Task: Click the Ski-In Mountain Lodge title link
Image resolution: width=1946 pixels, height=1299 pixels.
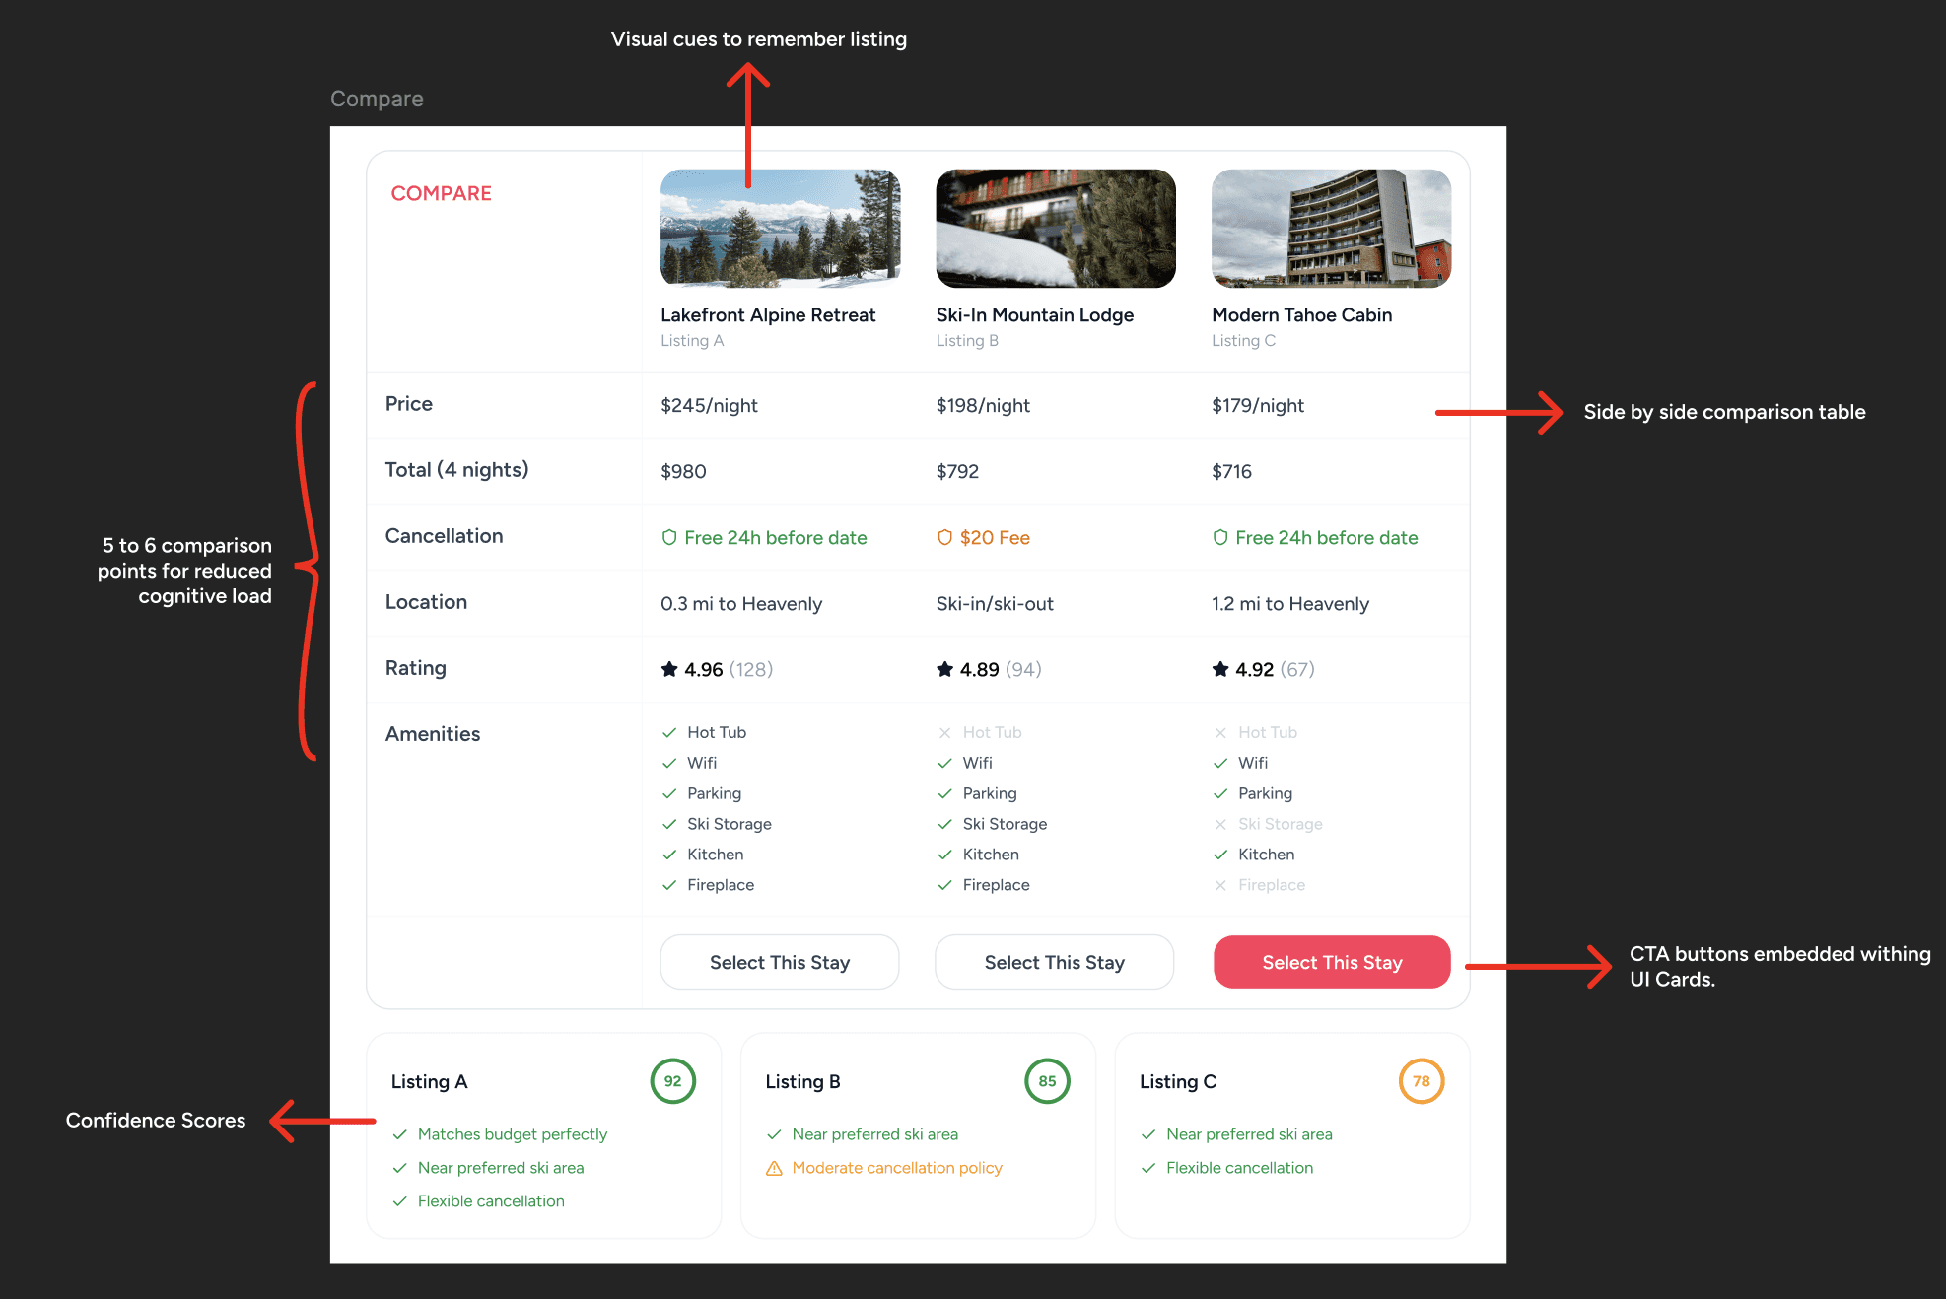Action: tap(1034, 314)
